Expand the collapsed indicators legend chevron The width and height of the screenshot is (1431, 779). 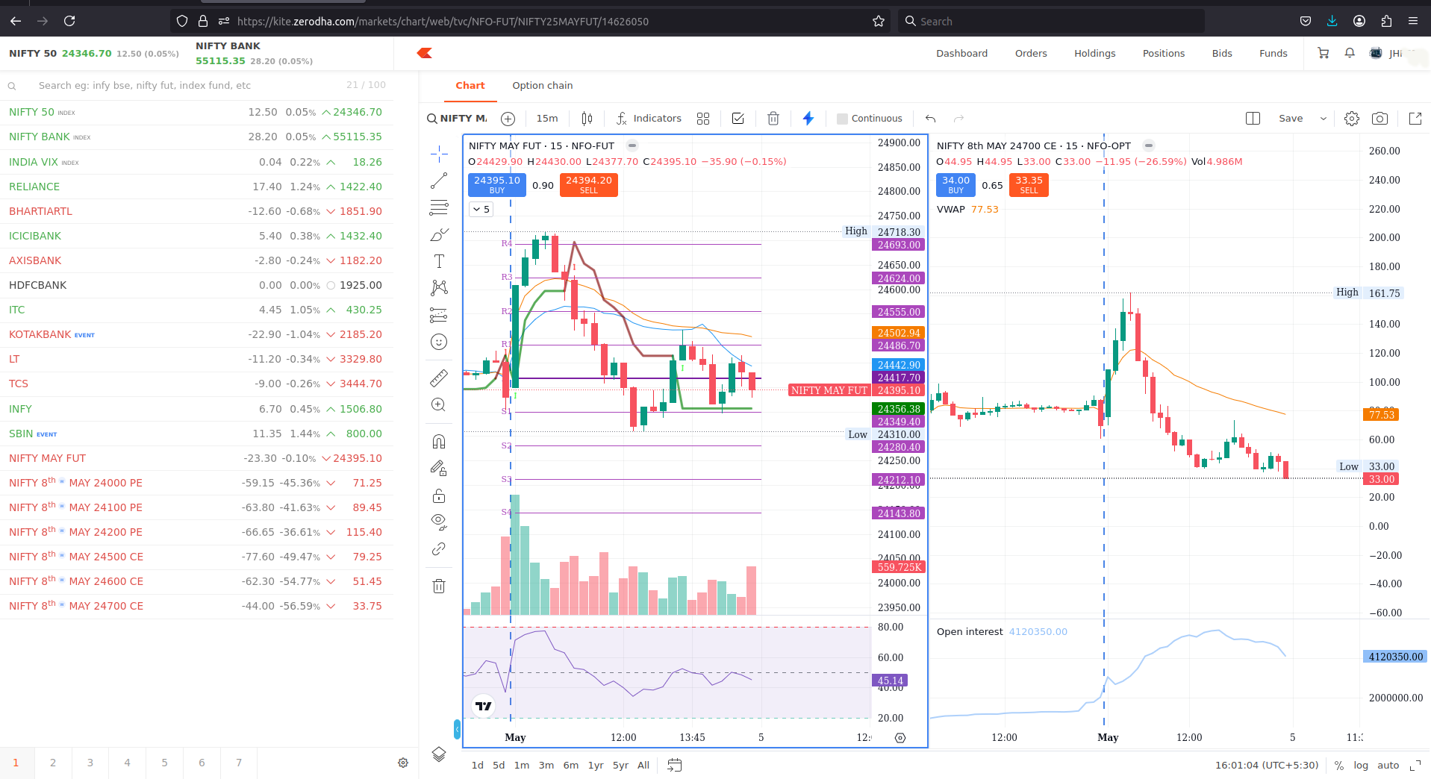point(481,210)
